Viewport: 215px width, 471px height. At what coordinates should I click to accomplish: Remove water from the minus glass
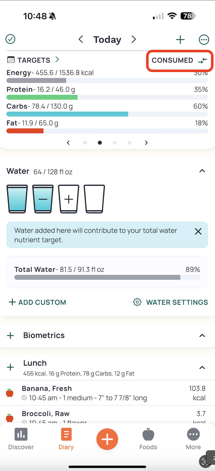tap(43, 199)
